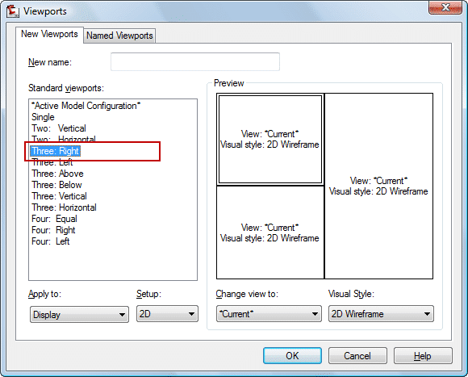Open Help for Viewports dialog

pyautogui.click(x=423, y=355)
